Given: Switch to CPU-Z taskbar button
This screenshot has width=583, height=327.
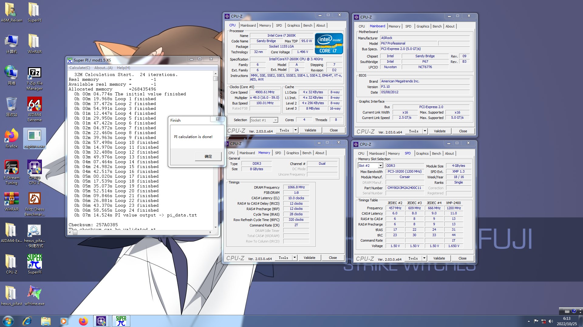Looking at the screenshot, I should tap(101, 321).
